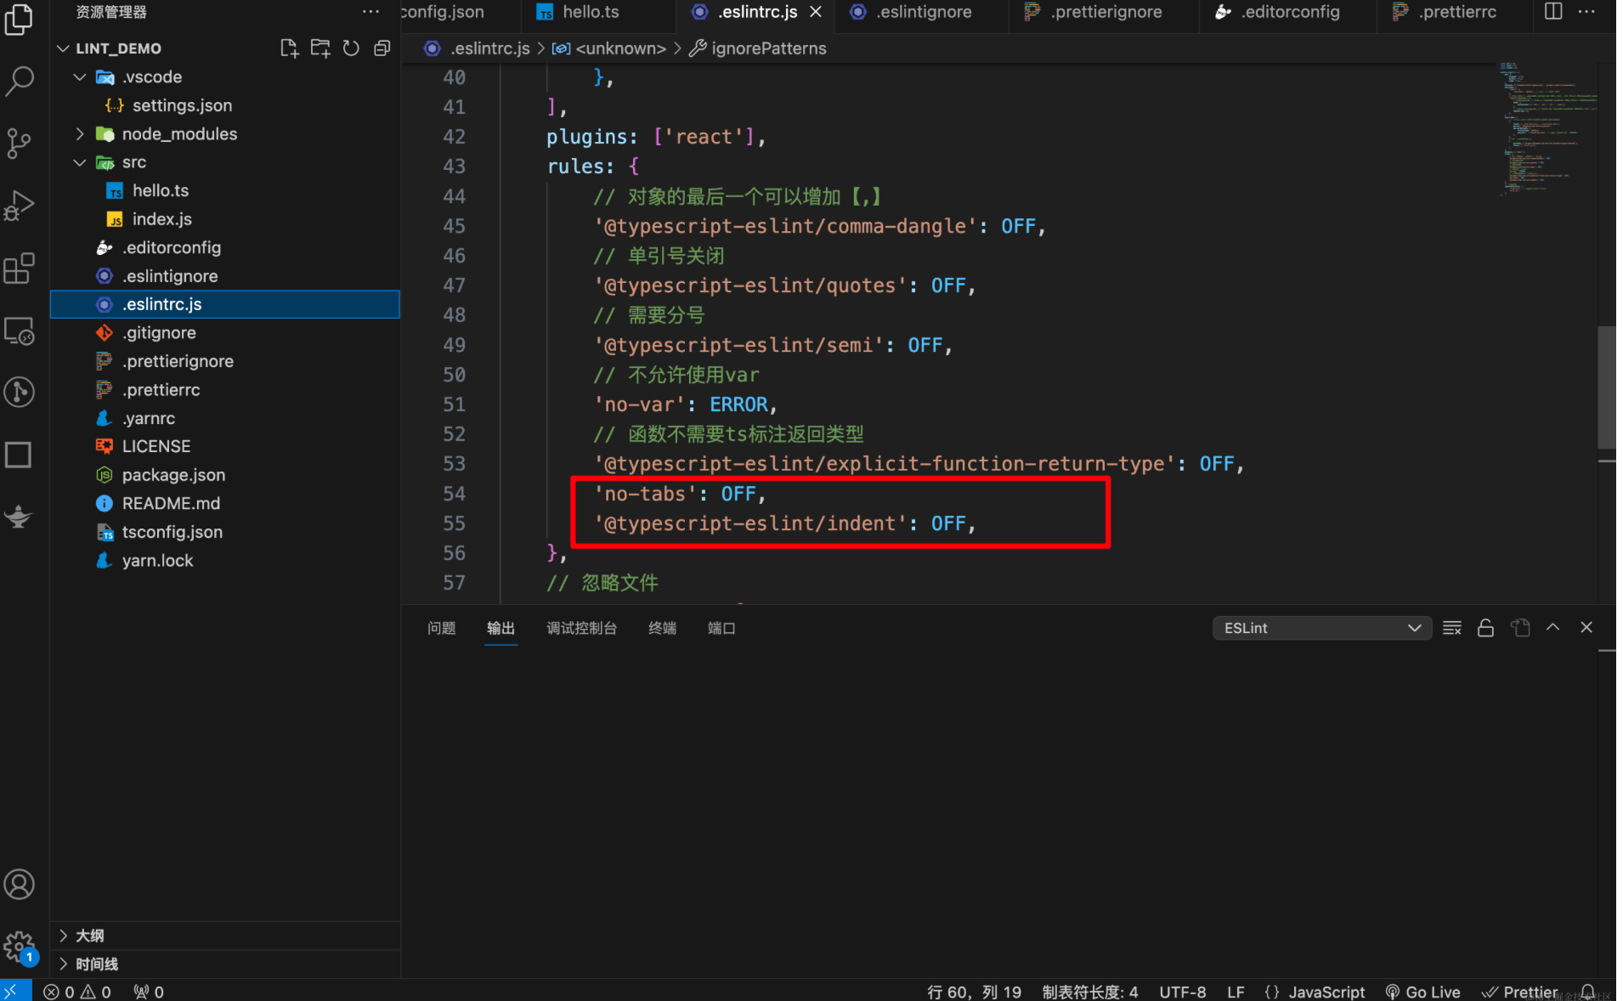Click the code minimap preview

1547,127
